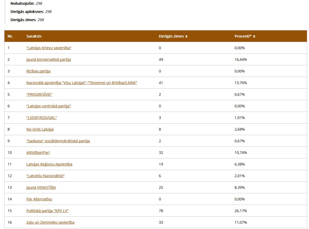
Task: Select percentage 2,01% for Latviešu Nacionālisti
Action: click(240, 176)
